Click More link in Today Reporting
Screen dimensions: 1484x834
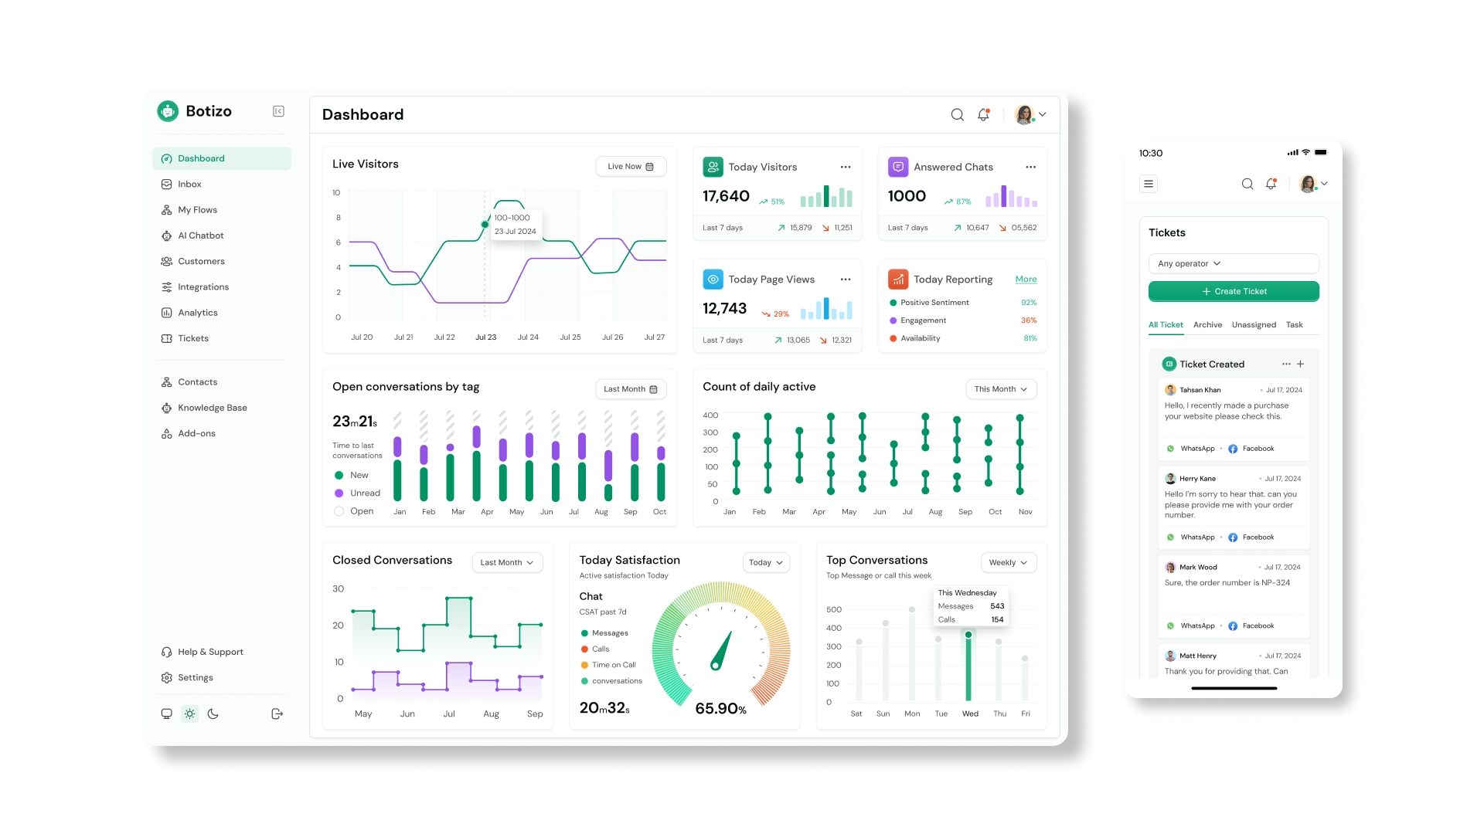pyautogui.click(x=1026, y=278)
